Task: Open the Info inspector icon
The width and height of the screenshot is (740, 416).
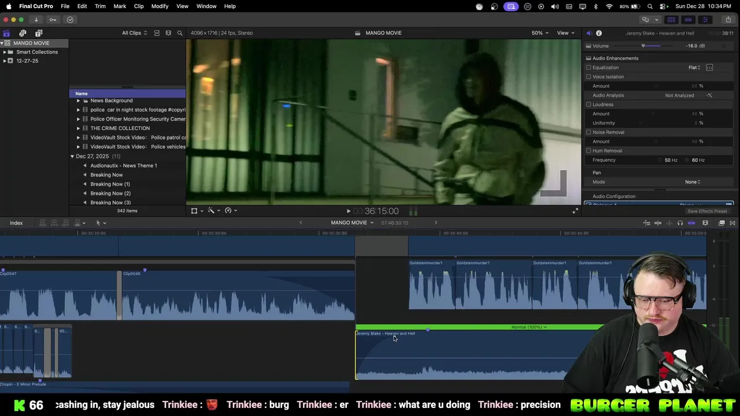Action: 599,33
